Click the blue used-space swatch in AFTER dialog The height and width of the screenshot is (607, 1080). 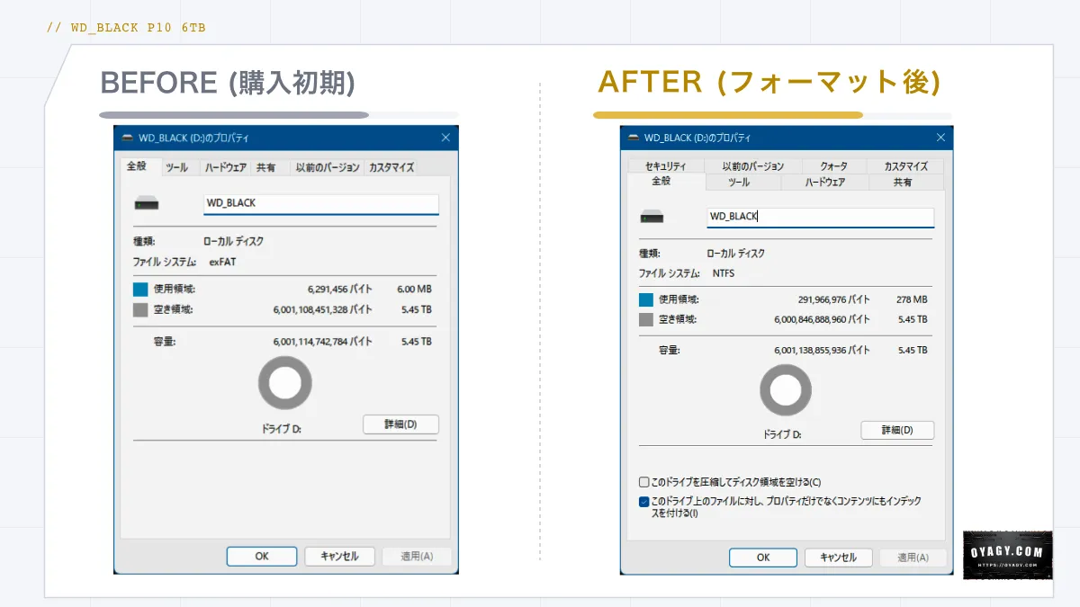[x=646, y=300]
